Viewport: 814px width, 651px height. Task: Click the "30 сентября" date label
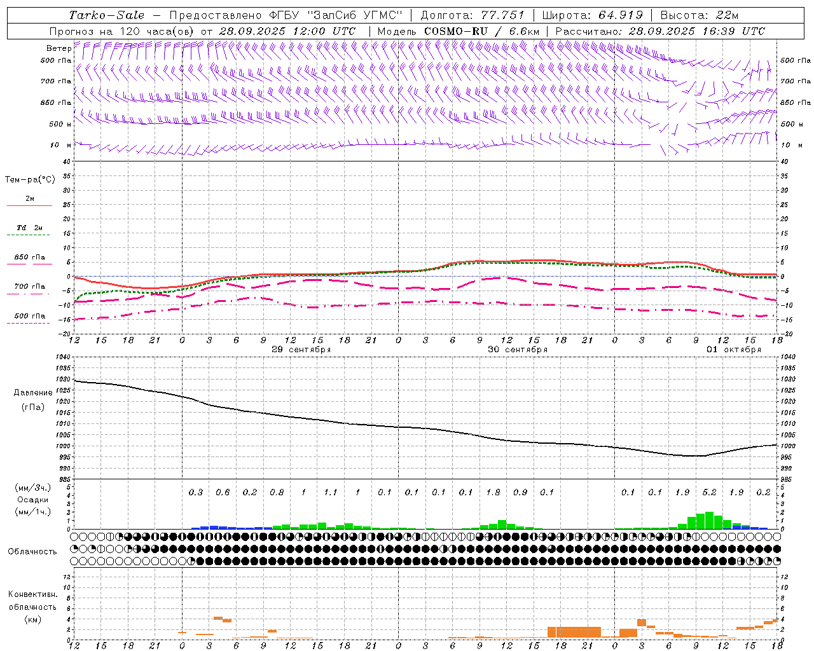[x=518, y=350]
